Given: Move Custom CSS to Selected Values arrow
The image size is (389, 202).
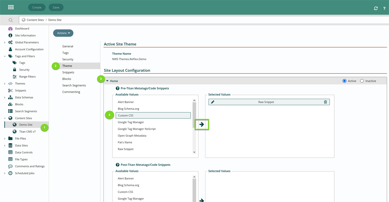Looking at the screenshot, I should [x=202, y=125].
